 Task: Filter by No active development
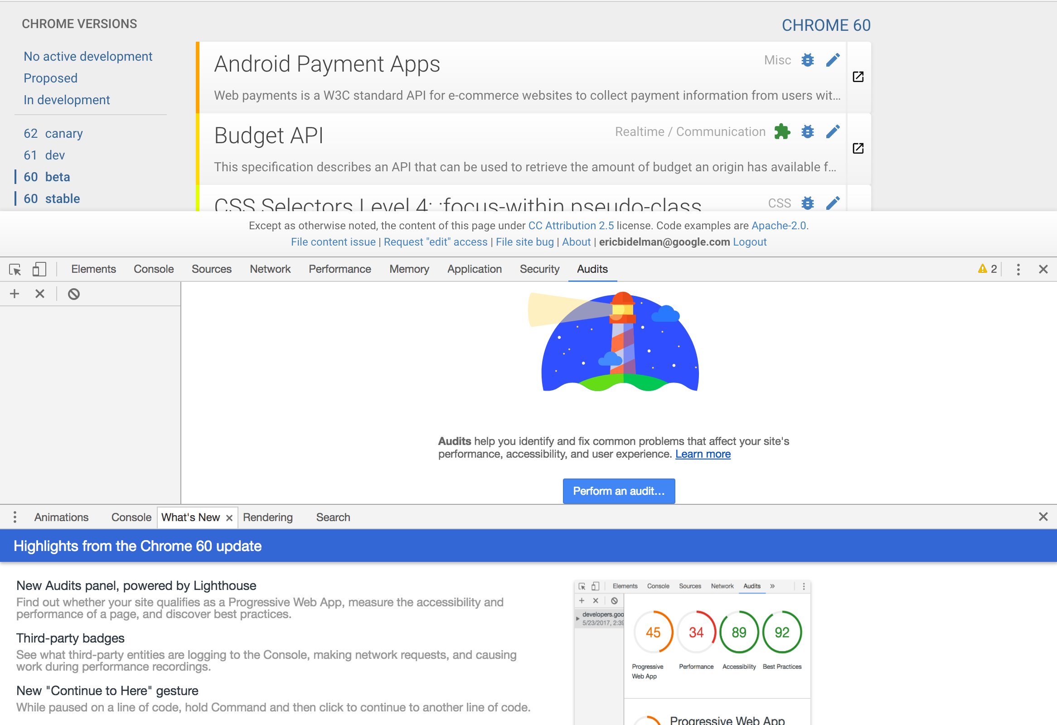coord(88,56)
